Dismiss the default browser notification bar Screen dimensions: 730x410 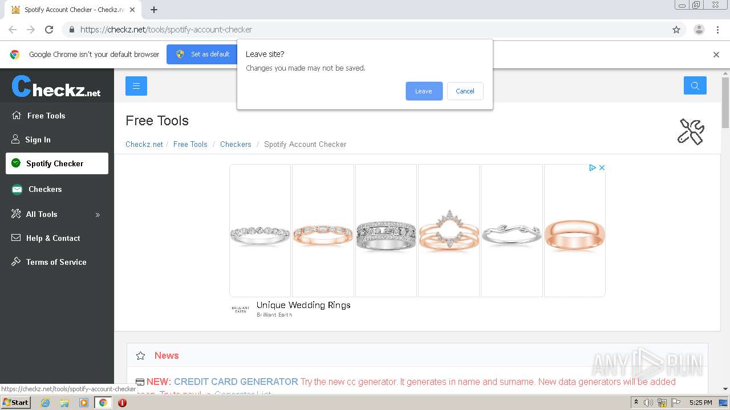click(x=716, y=55)
